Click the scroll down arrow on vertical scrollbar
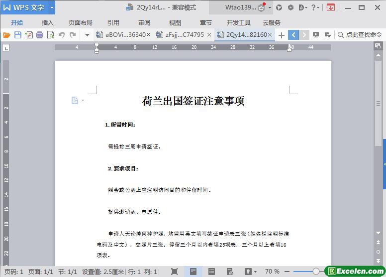Screen dimensions: 386x277 (x=378, y=233)
